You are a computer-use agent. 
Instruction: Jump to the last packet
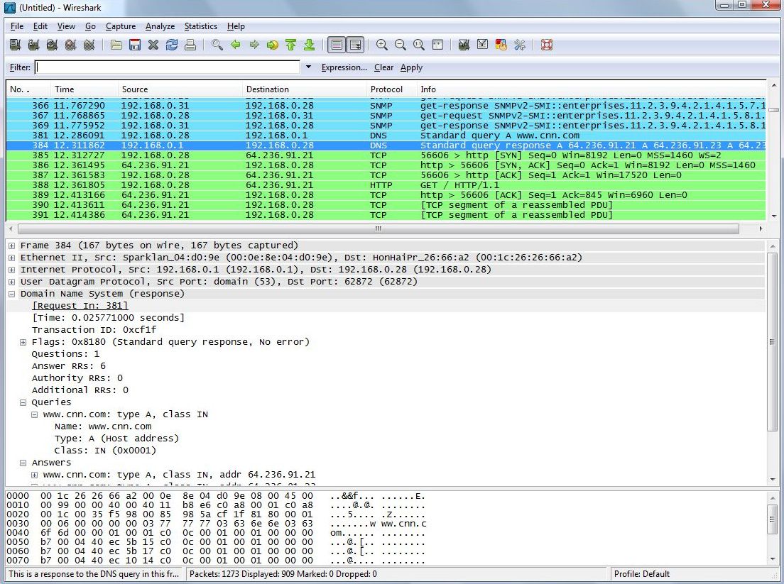pyautogui.click(x=310, y=45)
